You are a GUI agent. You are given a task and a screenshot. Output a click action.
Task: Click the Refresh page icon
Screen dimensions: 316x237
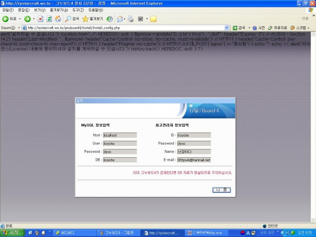pyautogui.click(x=49, y=19)
